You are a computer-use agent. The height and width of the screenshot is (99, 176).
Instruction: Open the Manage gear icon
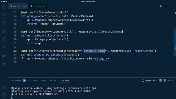4,95
